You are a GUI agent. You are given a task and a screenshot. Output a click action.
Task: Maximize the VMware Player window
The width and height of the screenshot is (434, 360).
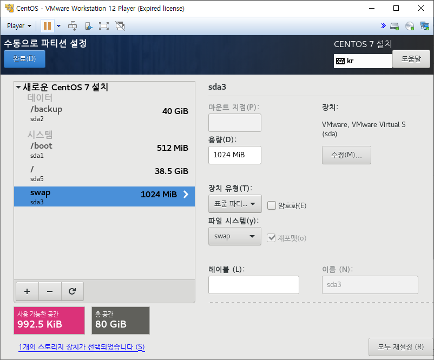coord(396,8)
